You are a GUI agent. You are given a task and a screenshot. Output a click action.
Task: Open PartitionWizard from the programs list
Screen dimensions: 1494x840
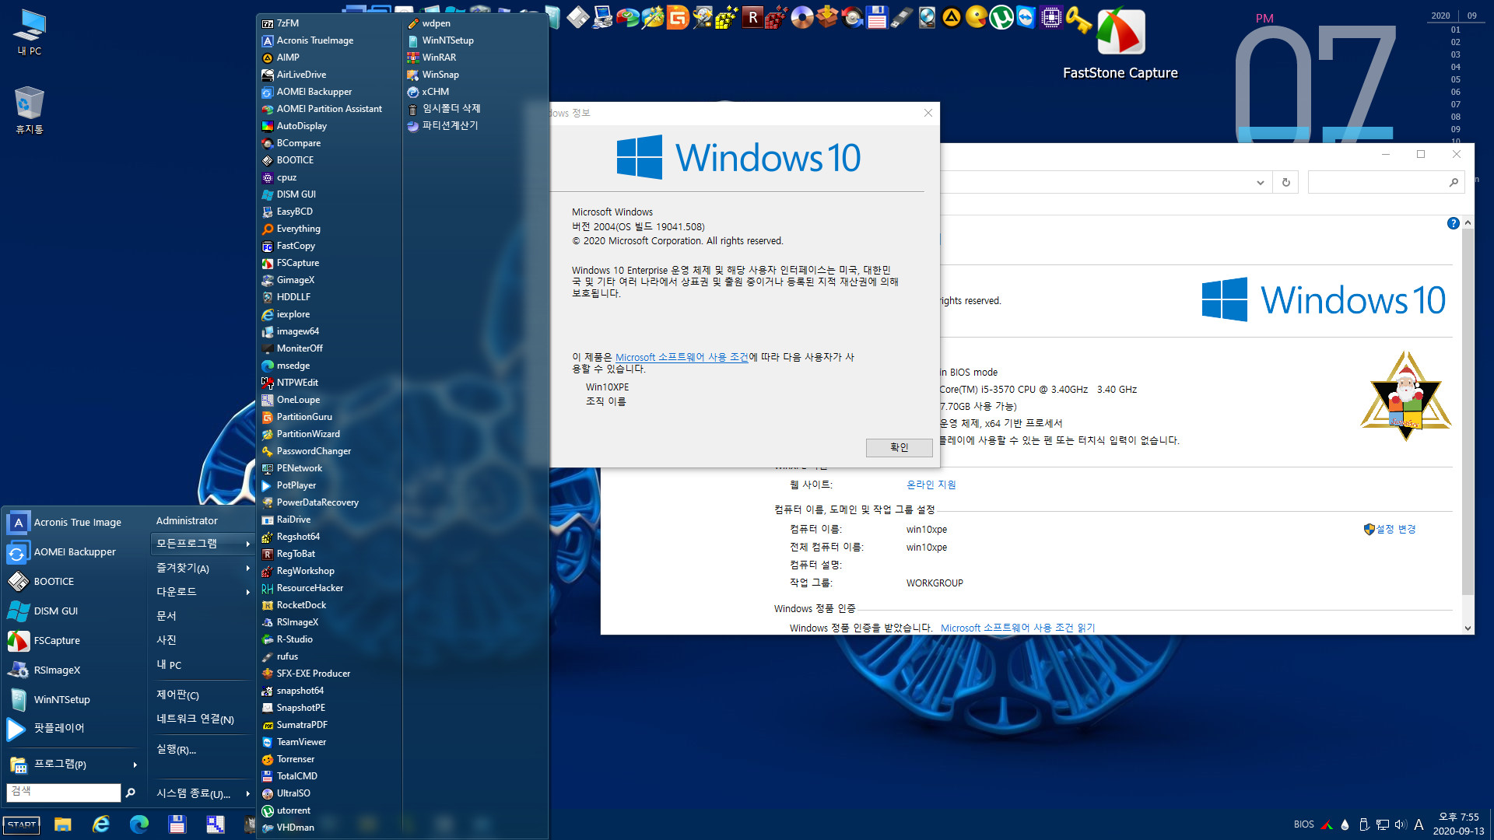pyautogui.click(x=329, y=434)
